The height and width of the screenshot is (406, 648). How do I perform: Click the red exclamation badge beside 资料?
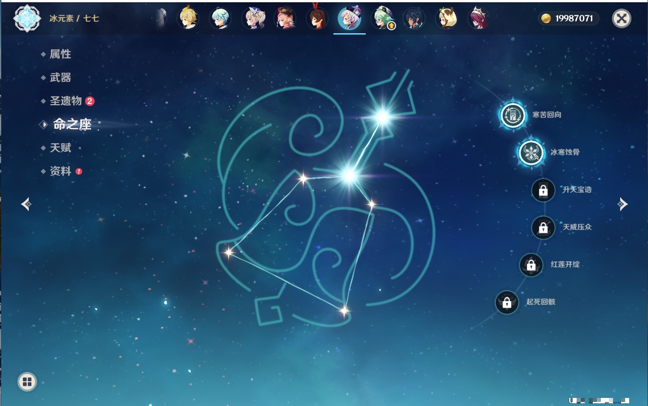click(79, 171)
